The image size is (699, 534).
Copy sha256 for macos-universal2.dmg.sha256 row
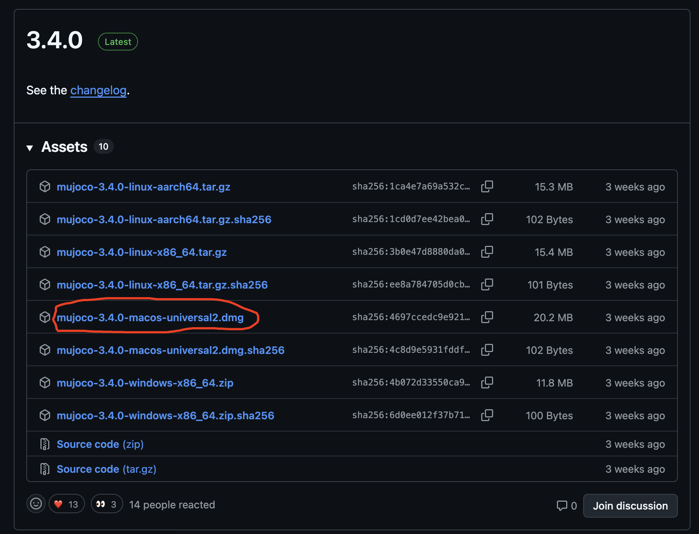click(x=487, y=350)
